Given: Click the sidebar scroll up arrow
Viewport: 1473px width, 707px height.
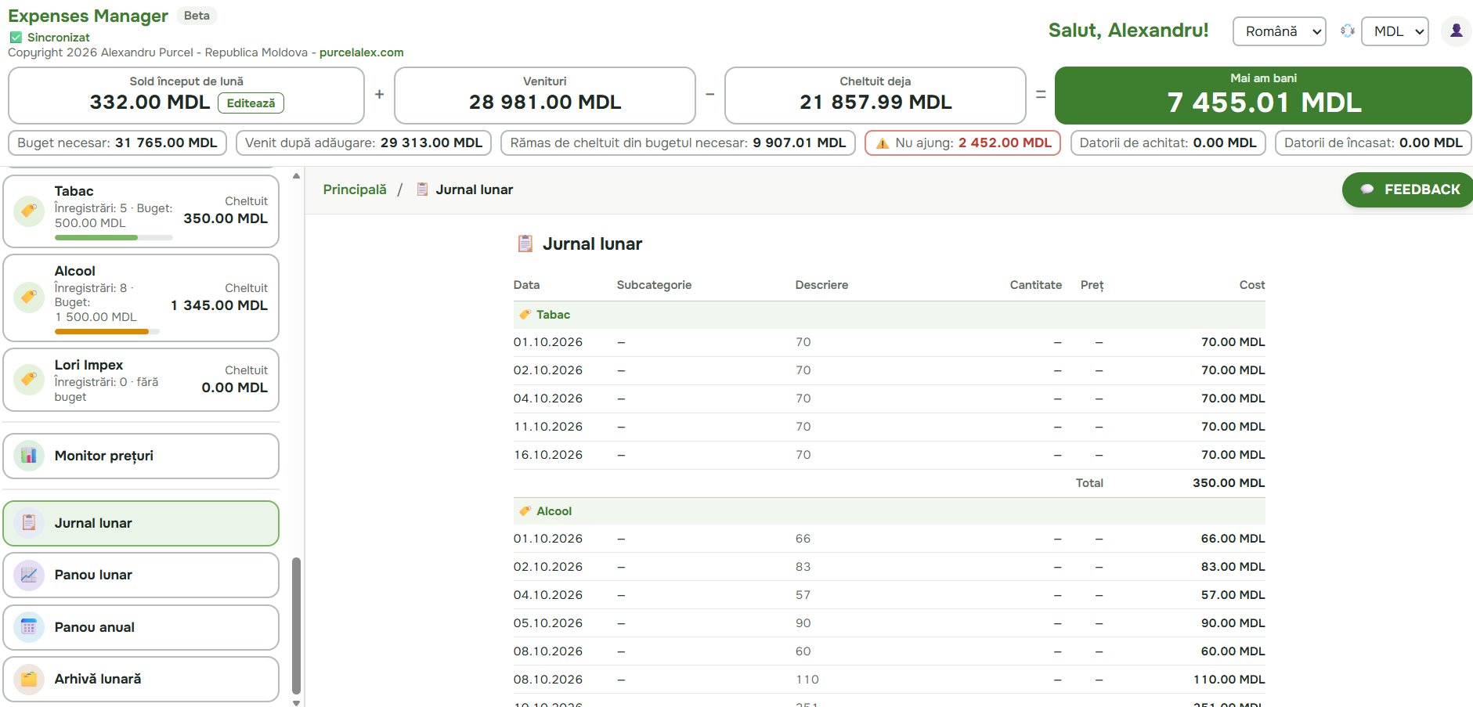Looking at the screenshot, I should coord(296,176).
